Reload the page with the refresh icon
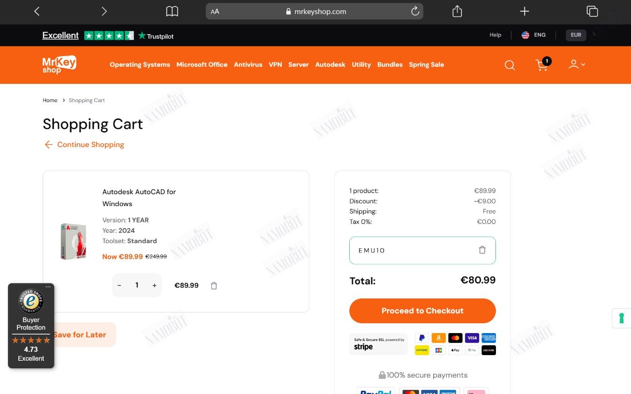 pos(415,12)
